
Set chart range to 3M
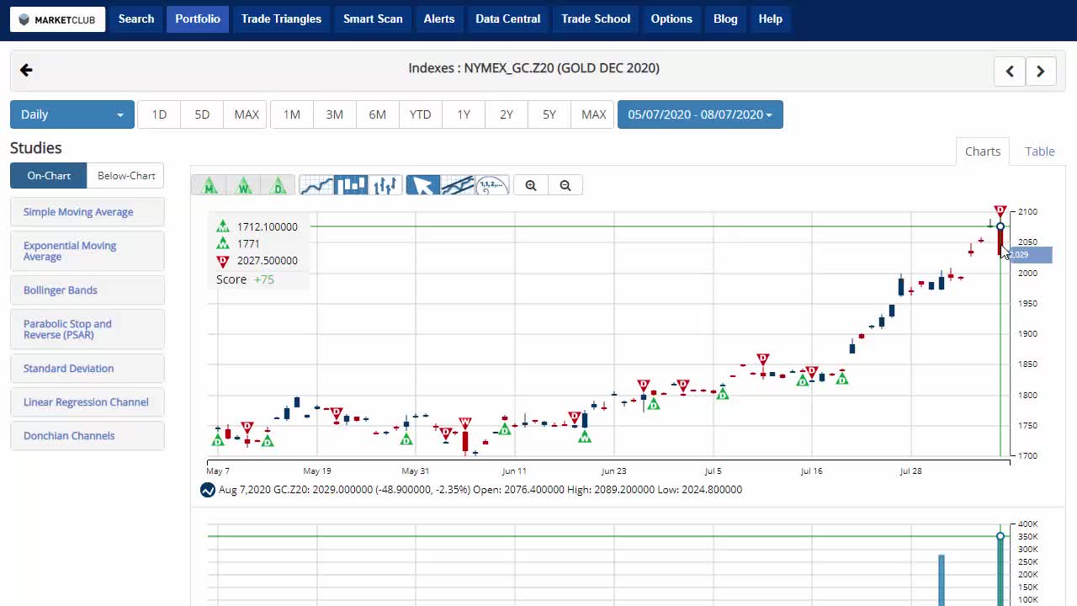click(335, 114)
